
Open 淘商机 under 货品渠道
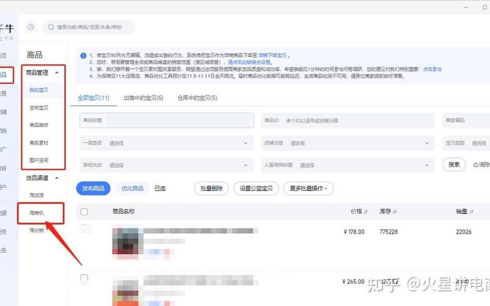(x=37, y=213)
